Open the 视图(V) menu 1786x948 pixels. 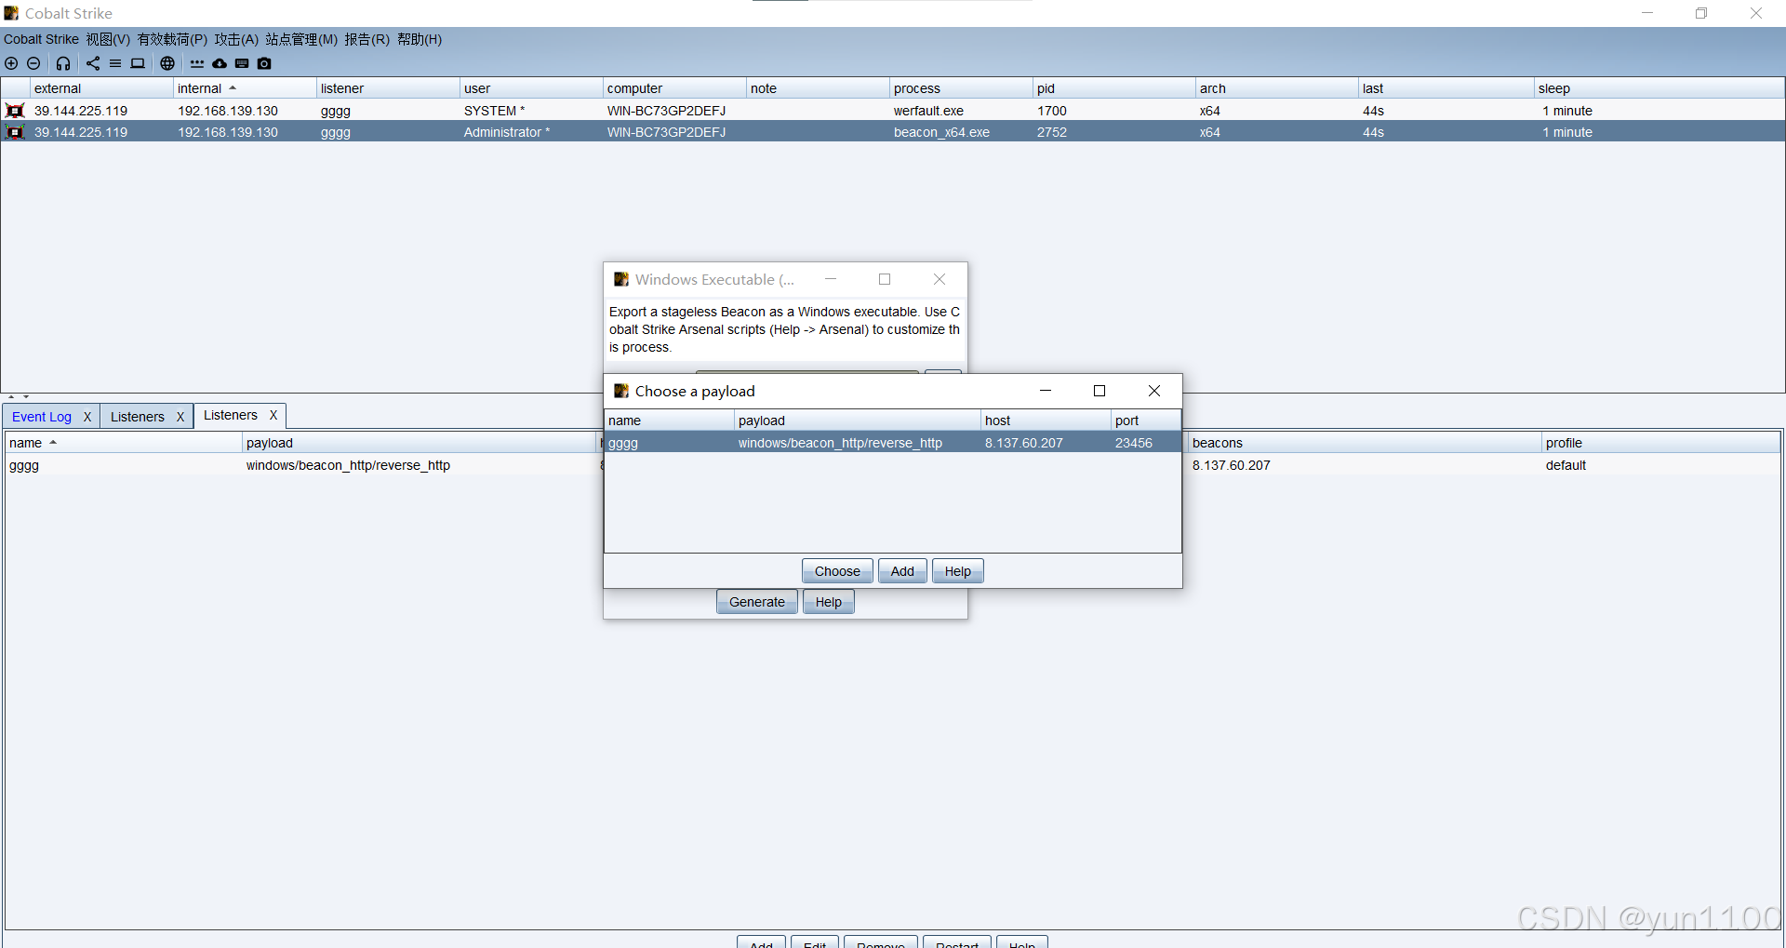(108, 39)
